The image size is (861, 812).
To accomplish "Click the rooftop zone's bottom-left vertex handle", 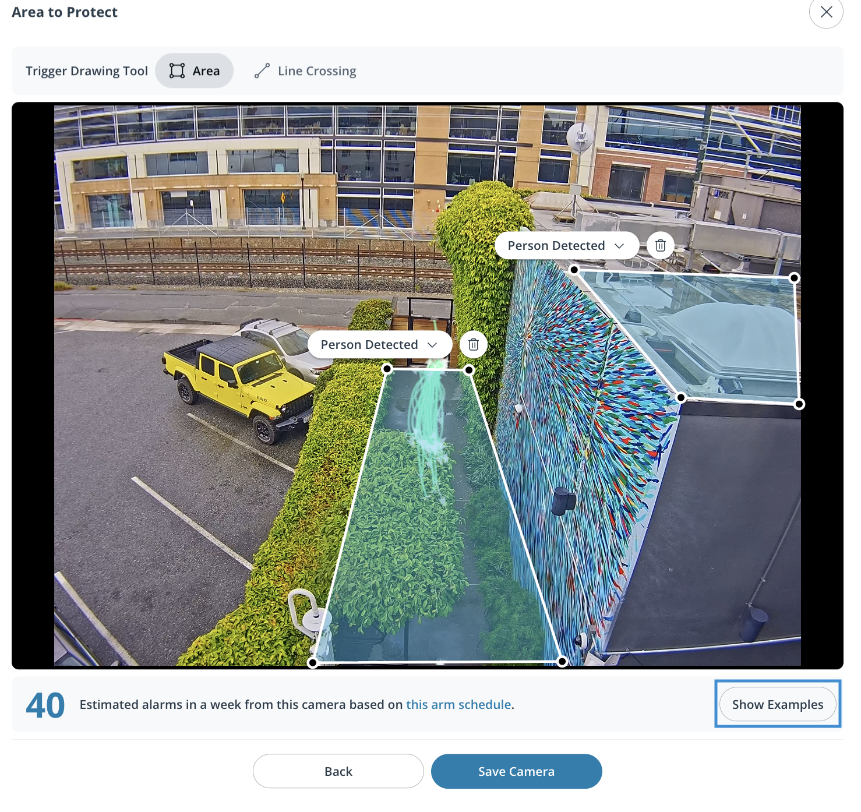I will [x=681, y=397].
